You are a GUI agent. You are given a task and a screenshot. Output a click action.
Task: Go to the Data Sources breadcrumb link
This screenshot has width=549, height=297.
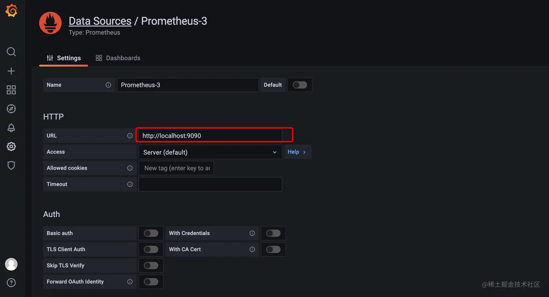(100, 21)
